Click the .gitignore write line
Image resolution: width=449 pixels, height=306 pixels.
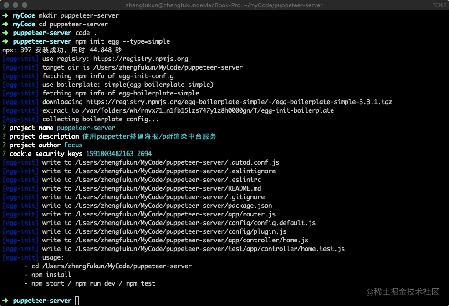pyautogui.click(x=133, y=197)
